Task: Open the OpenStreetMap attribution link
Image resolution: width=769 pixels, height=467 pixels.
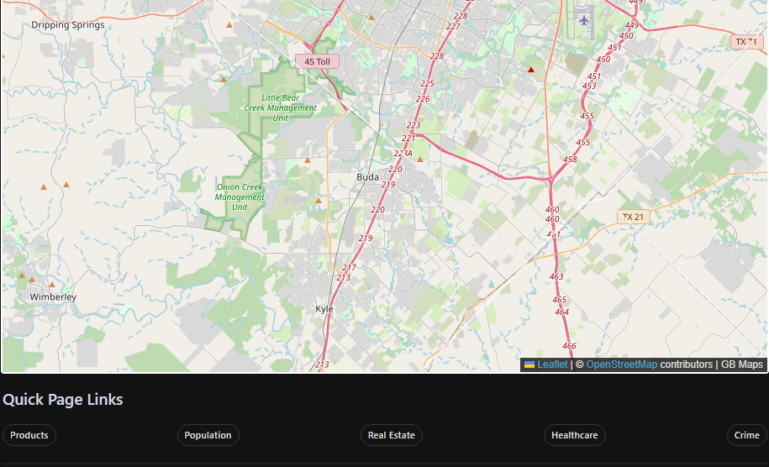Action: point(621,365)
